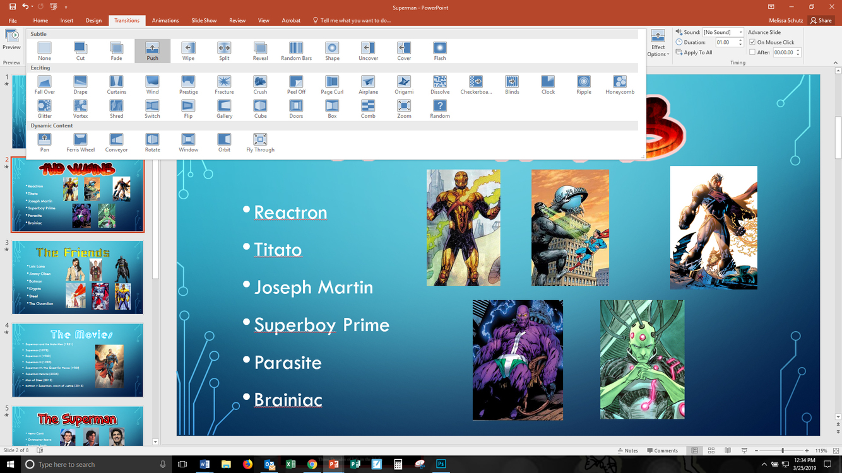Save the presentation from quick access toolbar
Image resolution: width=842 pixels, height=473 pixels.
click(13, 6)
